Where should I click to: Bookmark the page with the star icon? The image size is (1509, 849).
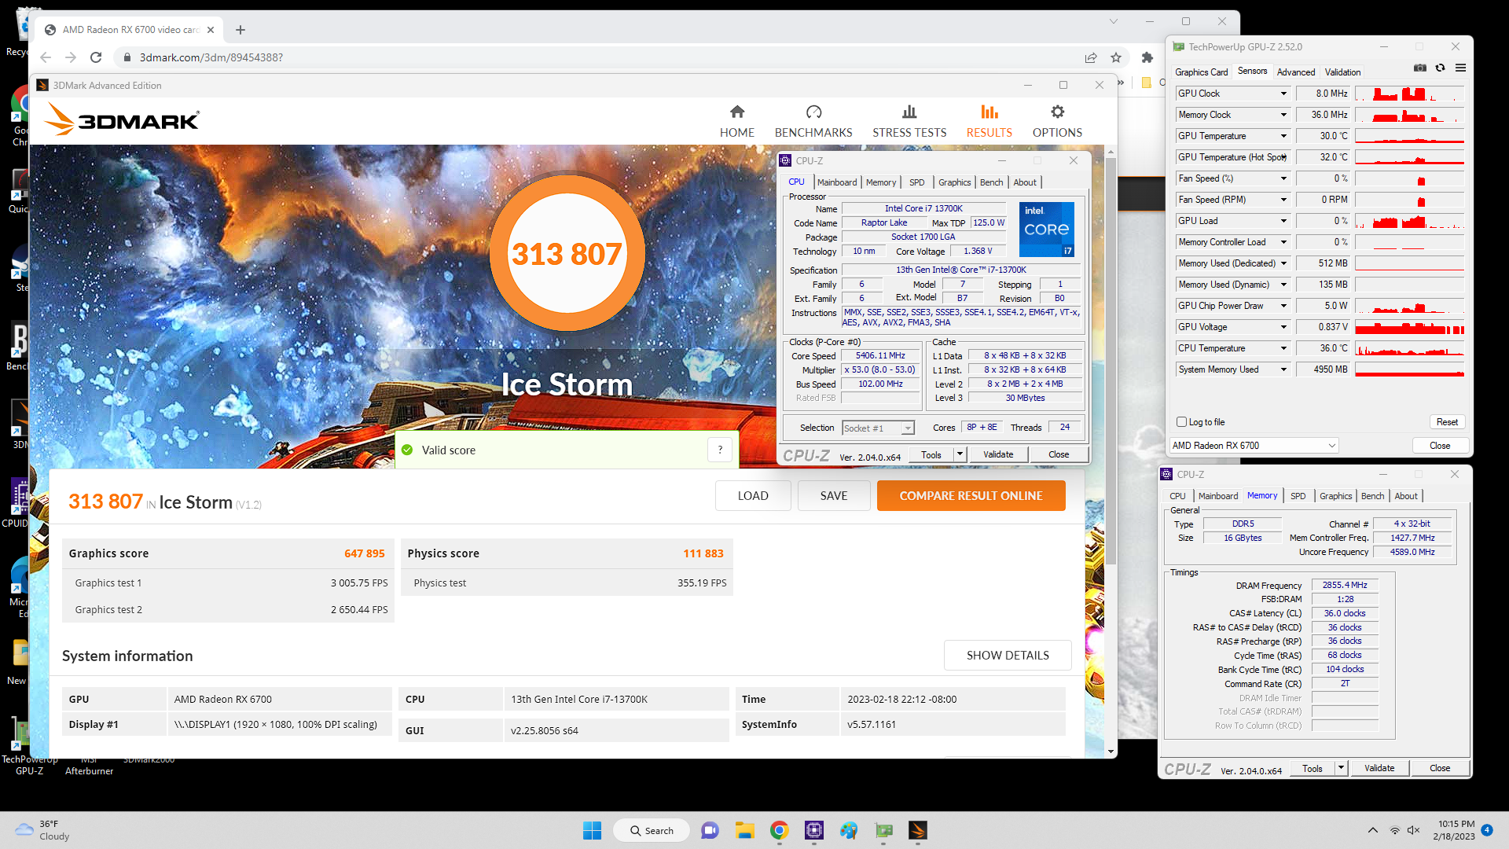(x=1116, y=57)
